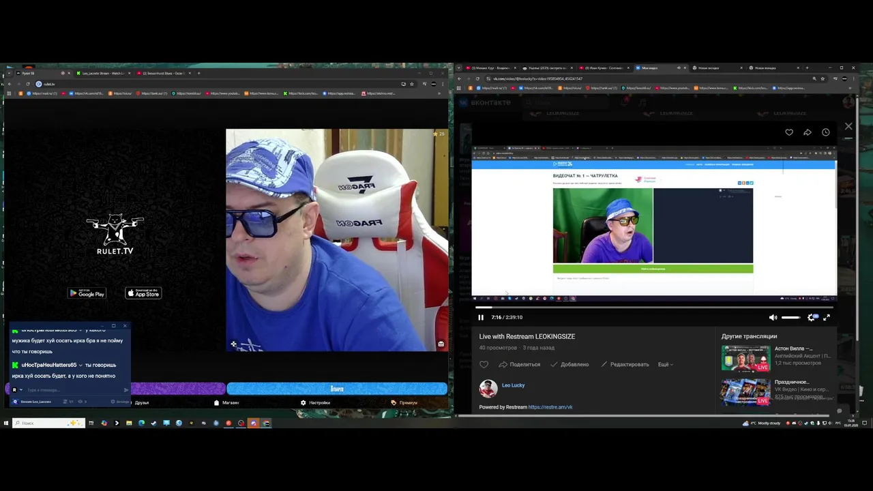This screenshot has height=491, width=873.
Task: Expand the tab search dropdown in the right browser
Action: (x=458, y=68)
